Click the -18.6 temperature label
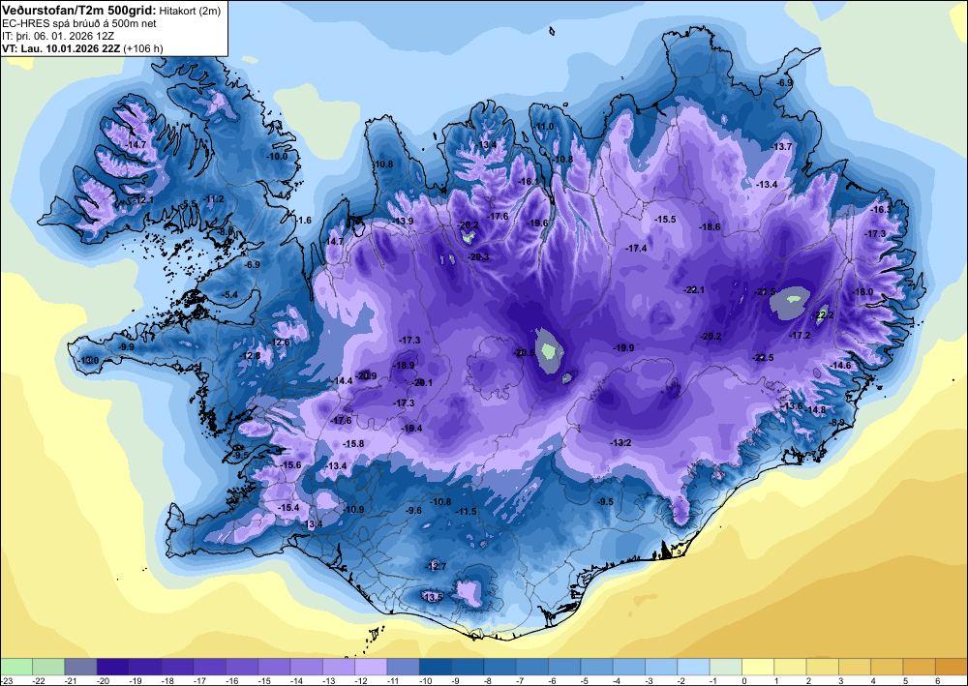 coord(710,227)
